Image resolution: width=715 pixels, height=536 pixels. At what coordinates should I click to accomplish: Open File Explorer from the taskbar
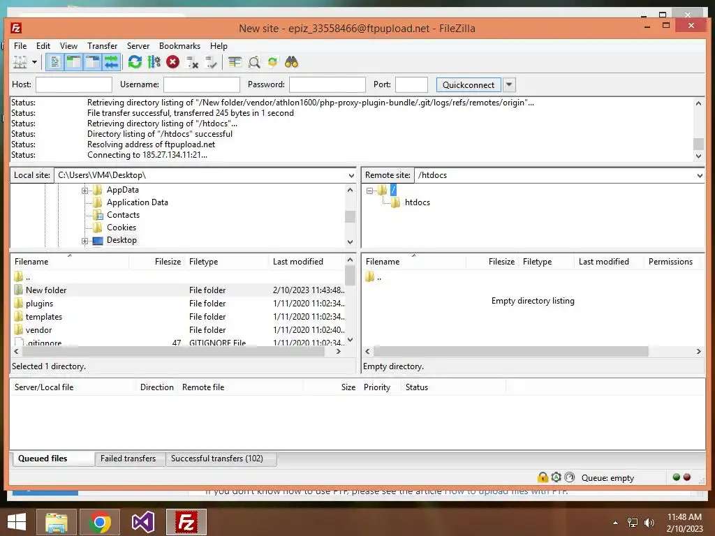pyautogui.click(x=56, y=522)
